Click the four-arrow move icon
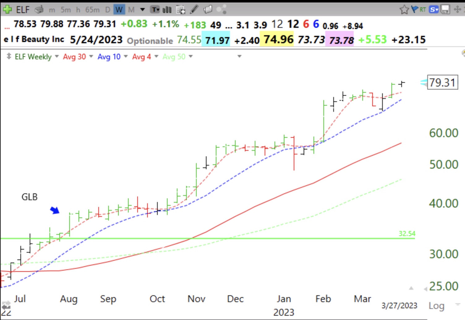Screen dimensions: 465x320 click(457, 10)
